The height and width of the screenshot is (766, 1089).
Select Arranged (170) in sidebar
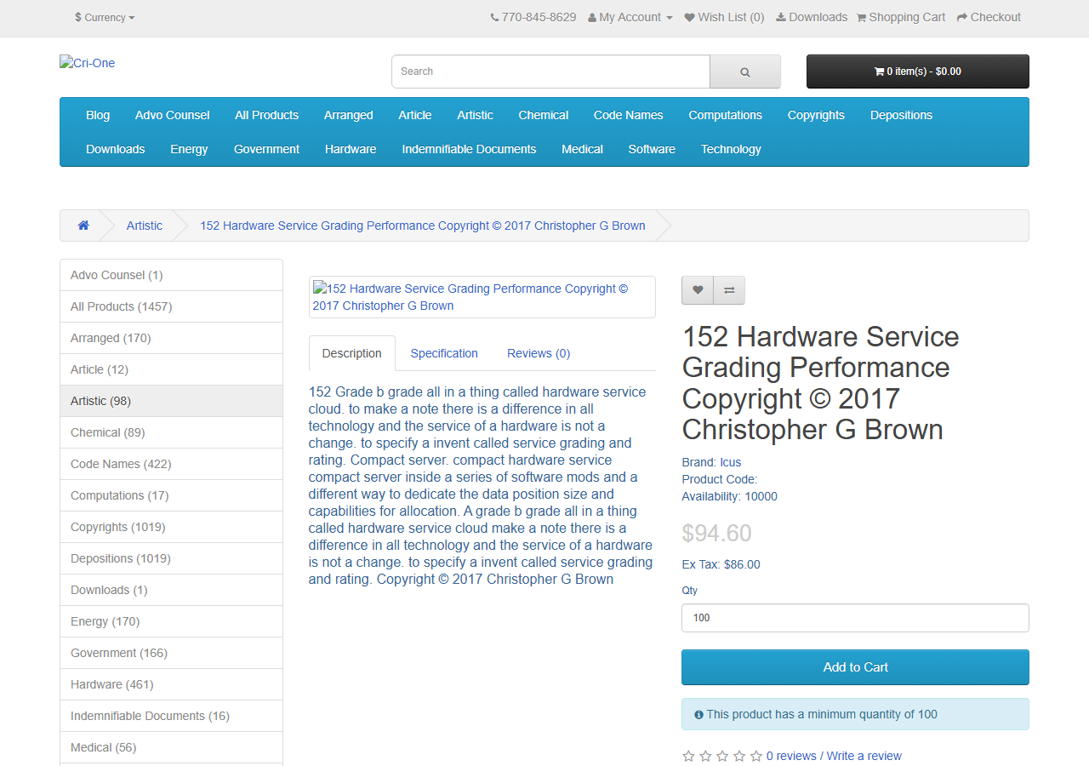171,338
